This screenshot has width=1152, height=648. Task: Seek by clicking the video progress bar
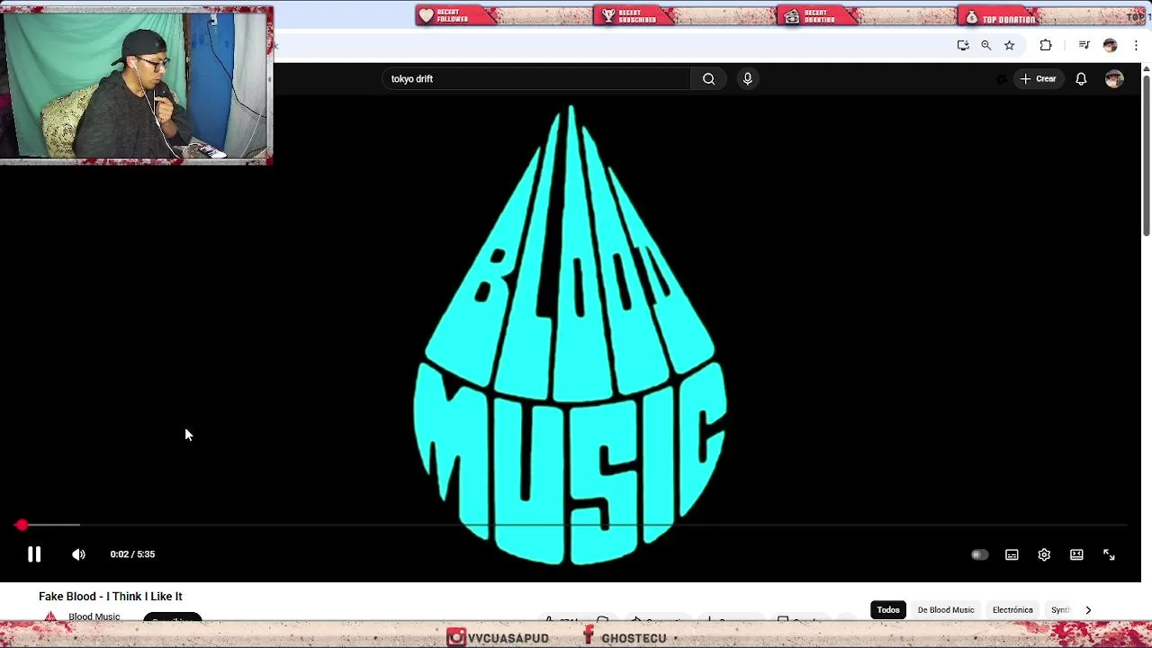[572, 525]
